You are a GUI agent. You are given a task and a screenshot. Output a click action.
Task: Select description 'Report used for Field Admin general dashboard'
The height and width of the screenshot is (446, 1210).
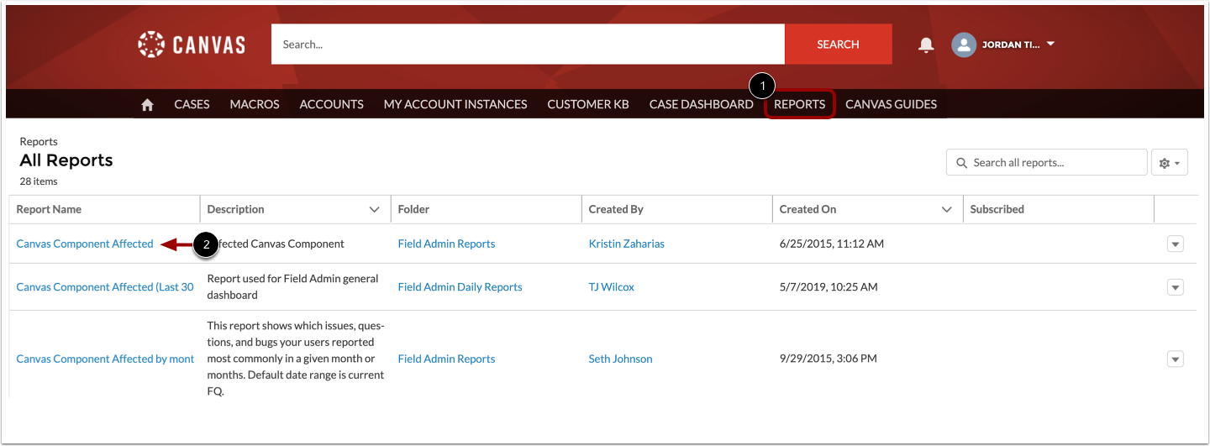(292, 287)
